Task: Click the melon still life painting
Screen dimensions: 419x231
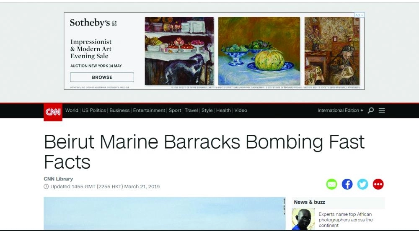Action: [x=259, y=51]
